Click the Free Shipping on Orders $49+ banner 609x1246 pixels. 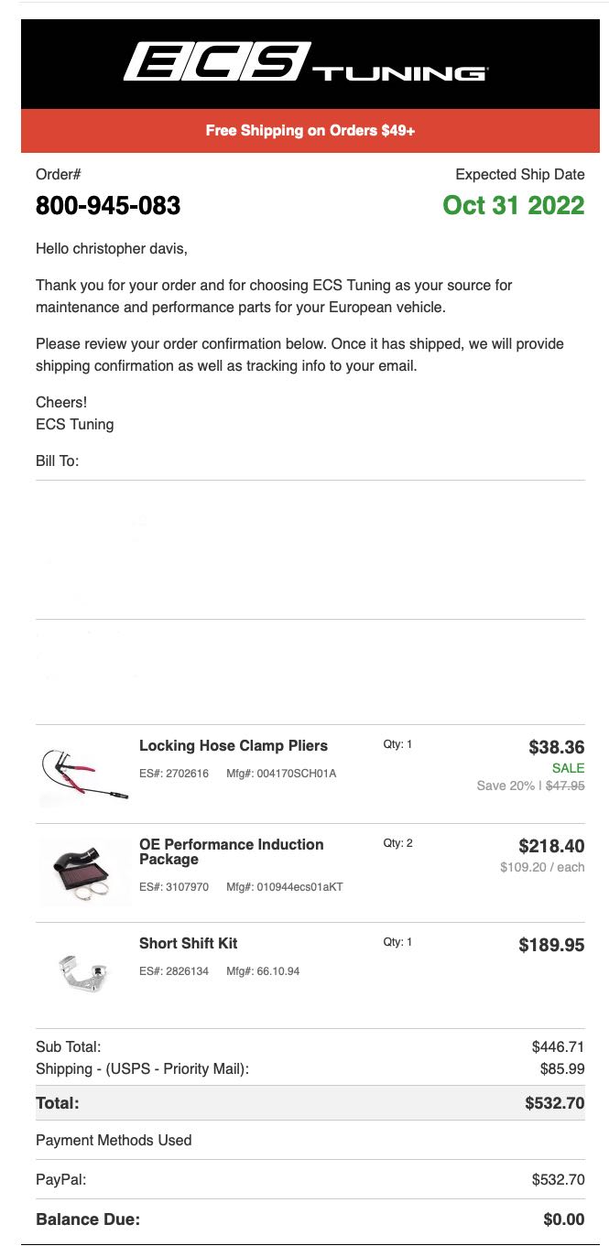tap(310, 131)
